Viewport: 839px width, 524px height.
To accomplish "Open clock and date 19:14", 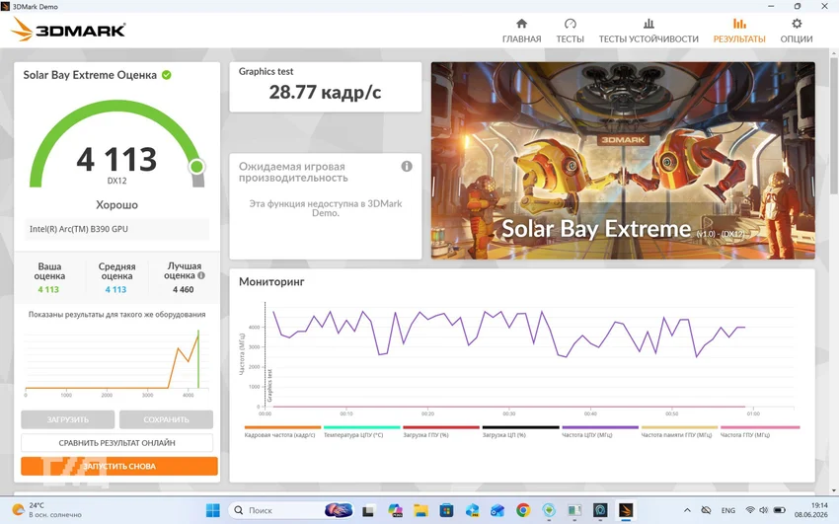I will pyautogui.click(x=811, y=510).
